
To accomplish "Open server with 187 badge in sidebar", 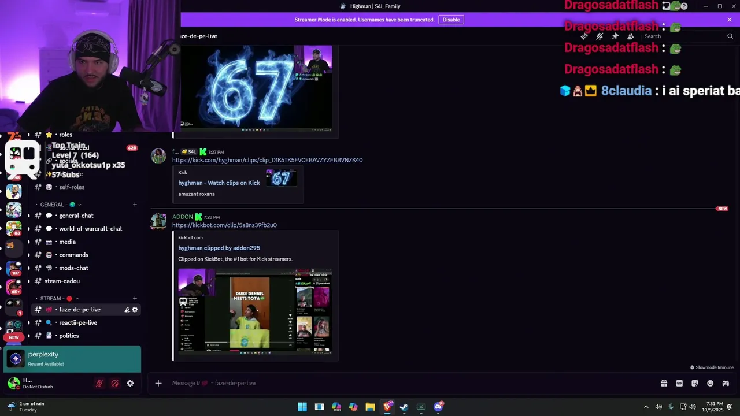I will [14, 268].
